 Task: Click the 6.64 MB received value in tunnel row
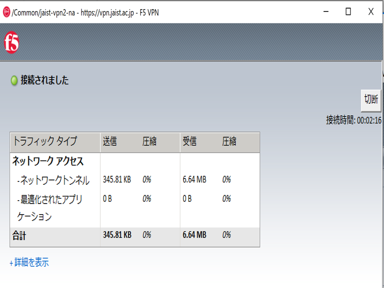[x=194, y=180]
